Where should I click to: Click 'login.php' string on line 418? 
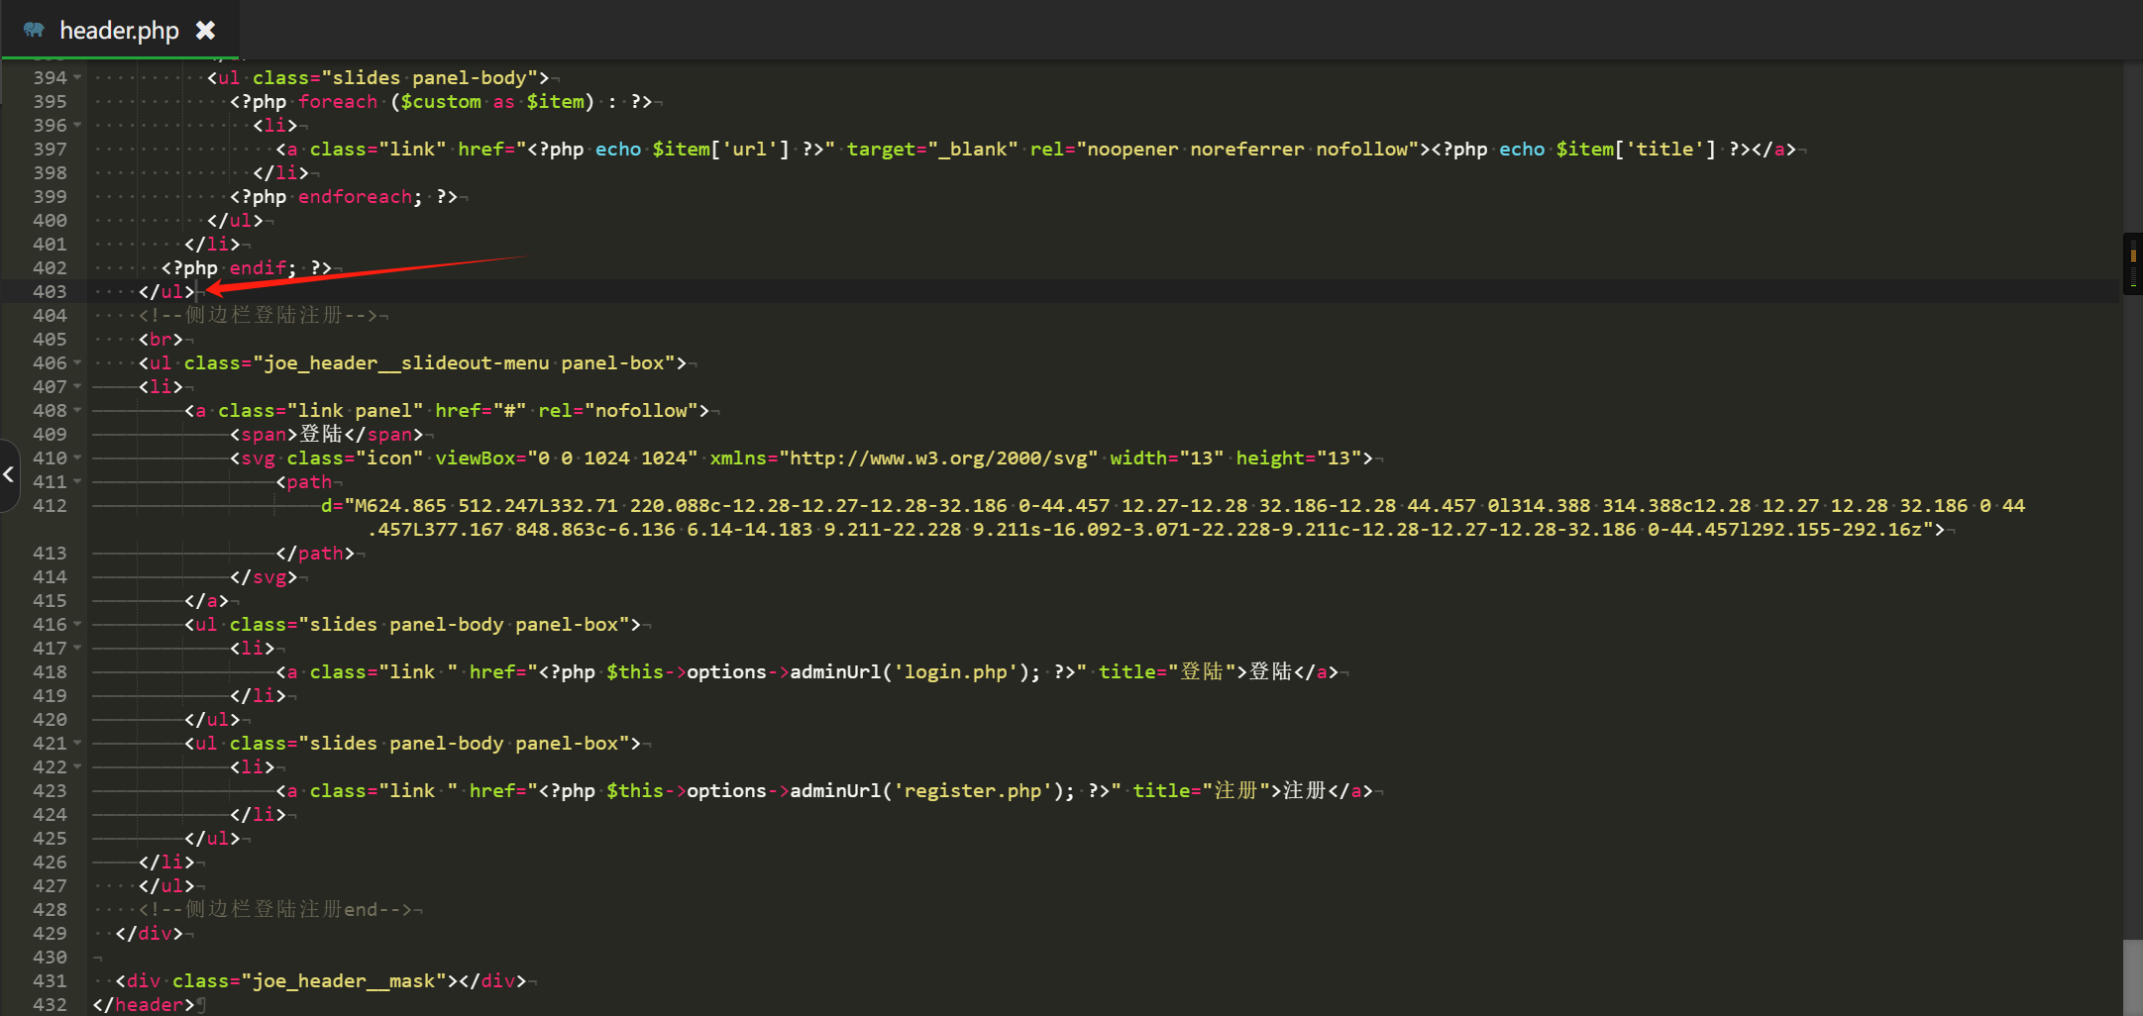[x=956, y=671]
